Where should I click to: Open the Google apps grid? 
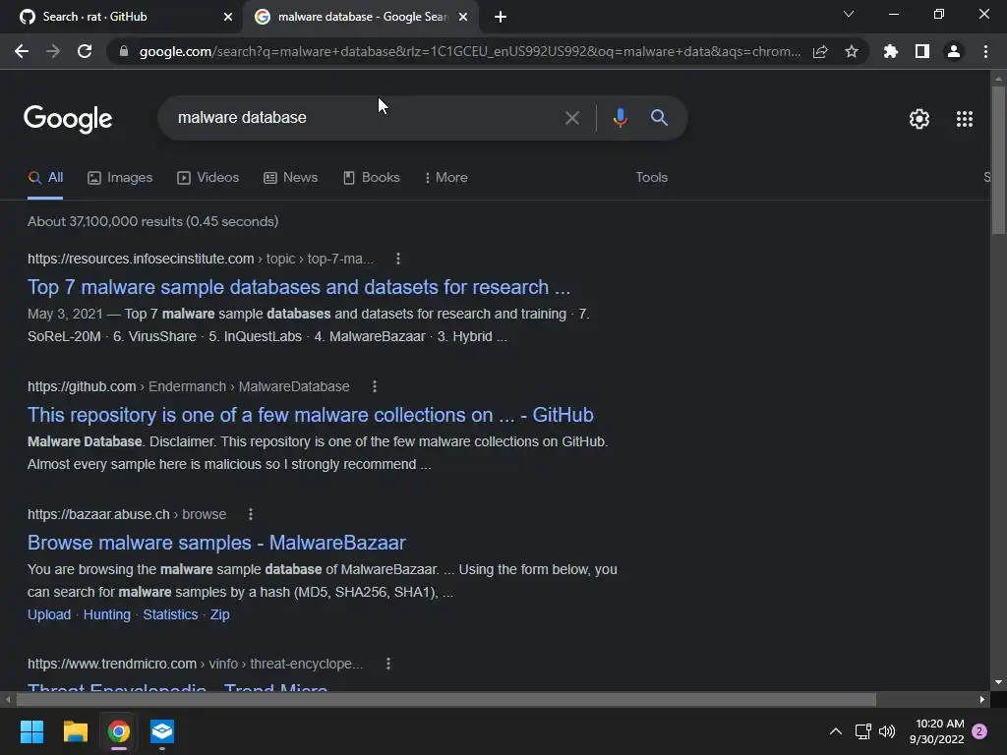coord(965,119)
